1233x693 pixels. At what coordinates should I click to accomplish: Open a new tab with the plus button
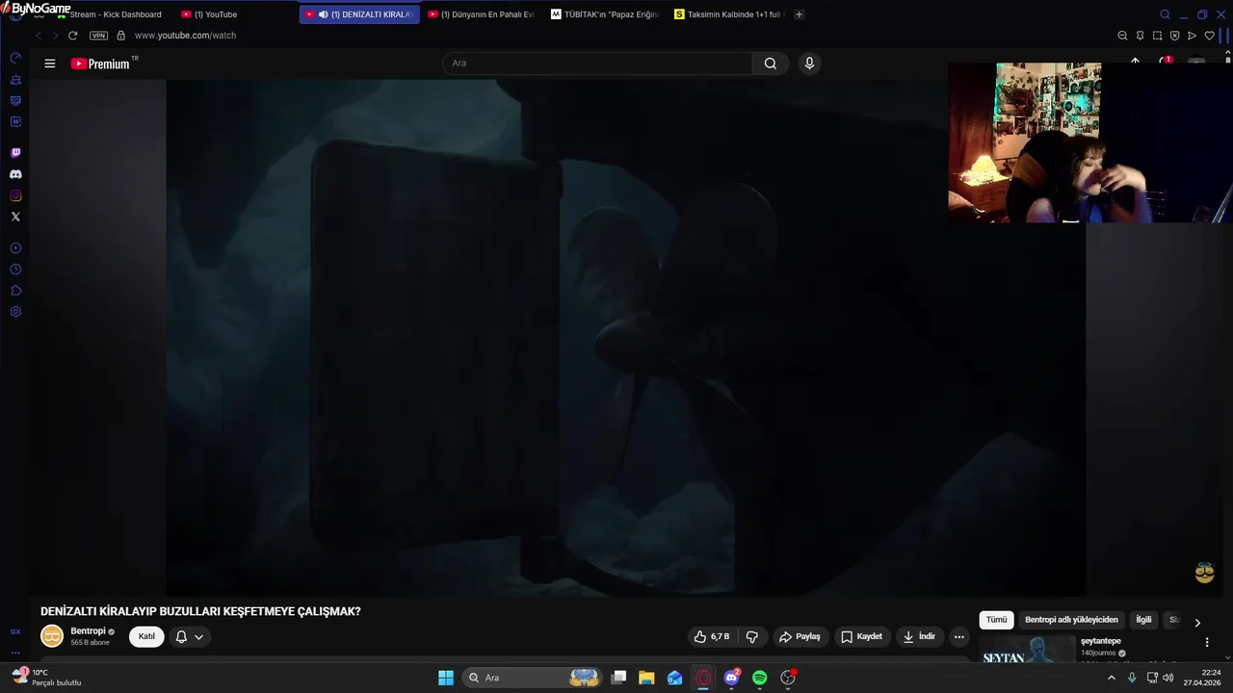[799, 14]
